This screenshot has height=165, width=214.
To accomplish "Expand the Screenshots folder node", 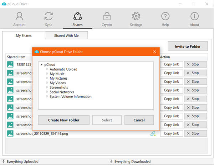I will point(47,87).
